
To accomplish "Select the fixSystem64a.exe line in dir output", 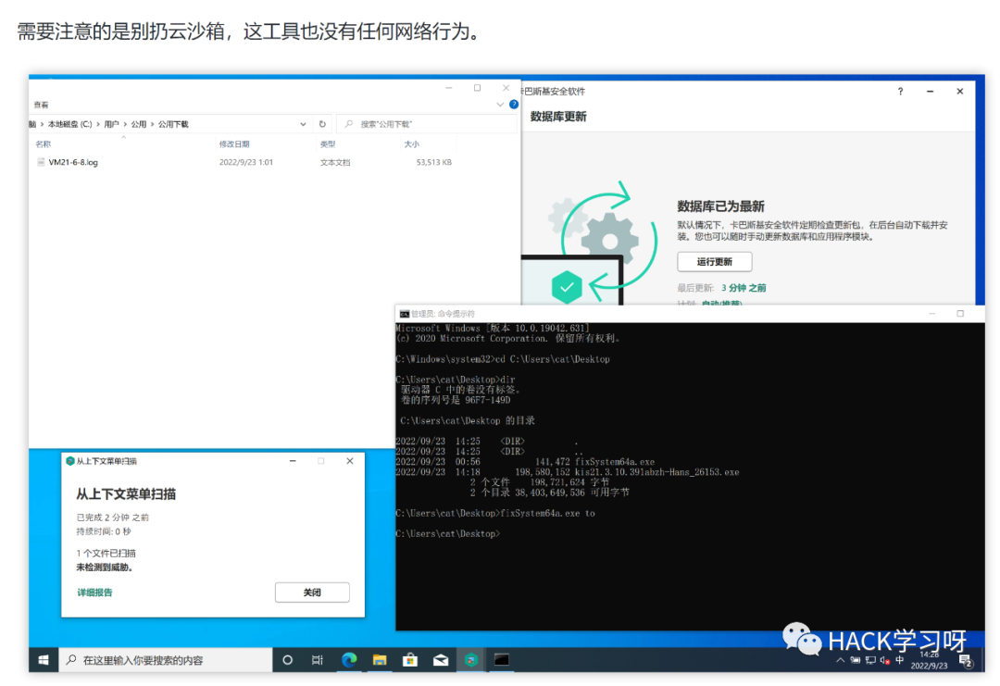I will pyautogui.click(x=525, y=462).
